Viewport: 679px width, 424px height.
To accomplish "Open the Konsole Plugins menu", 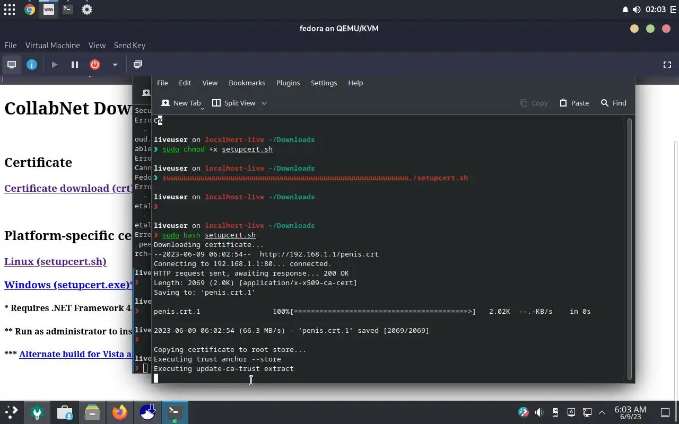I will (288, 83).
